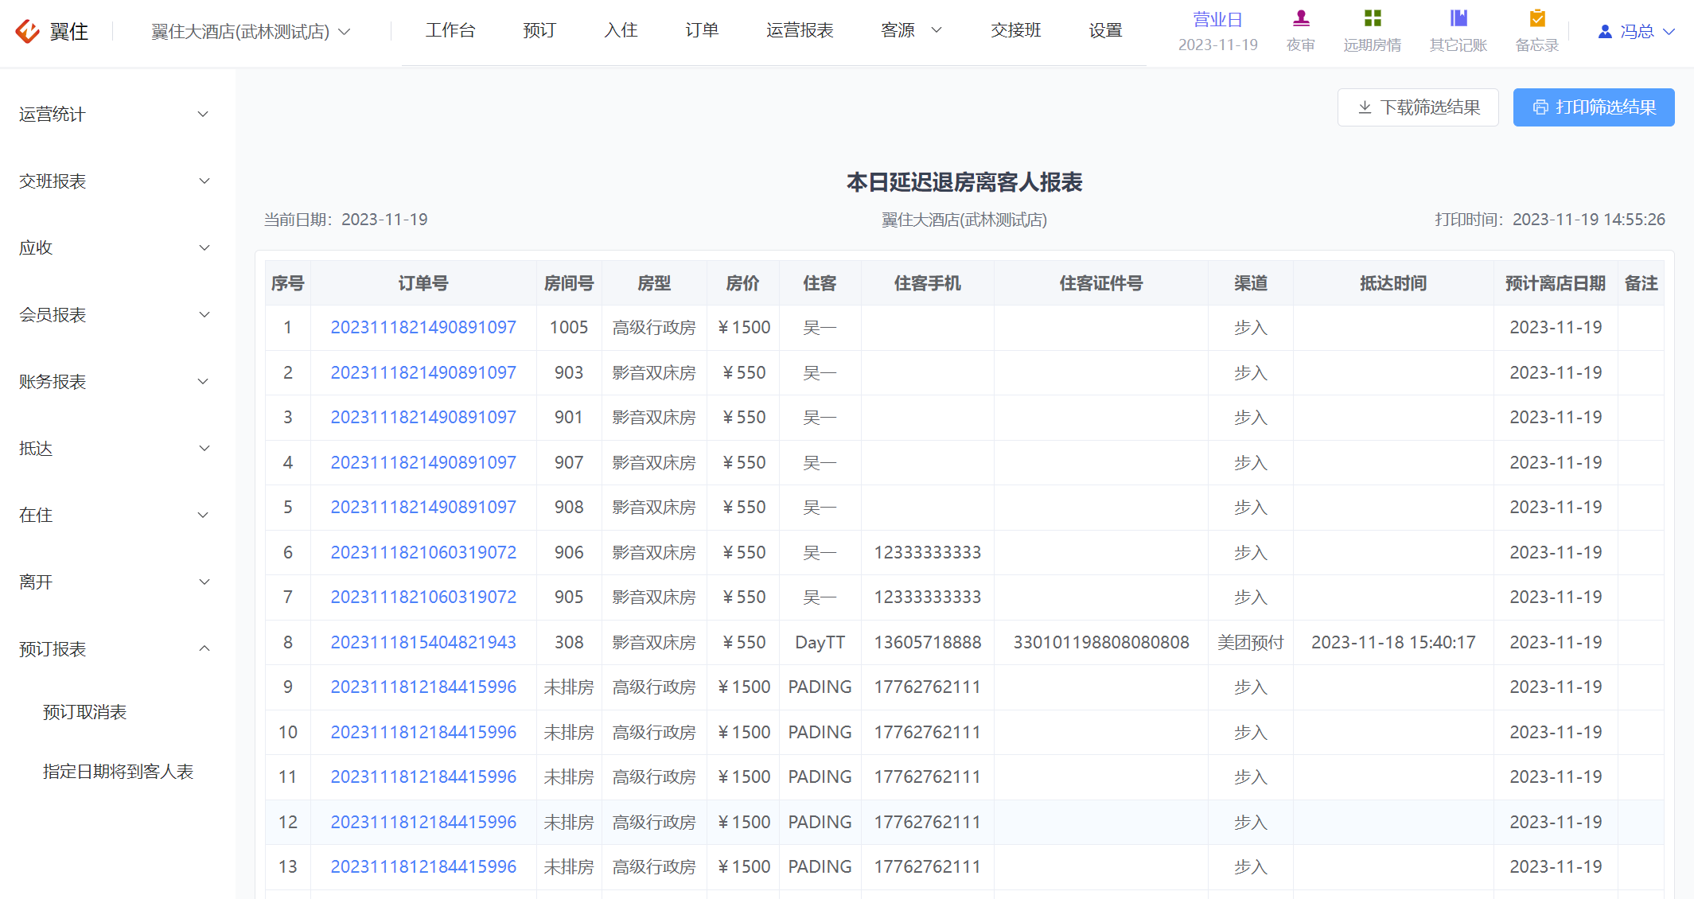This screenshot has height=899, width=1694.
Task: Click arrival time 2023-11-18 15:40:17
Action: 1393,642
